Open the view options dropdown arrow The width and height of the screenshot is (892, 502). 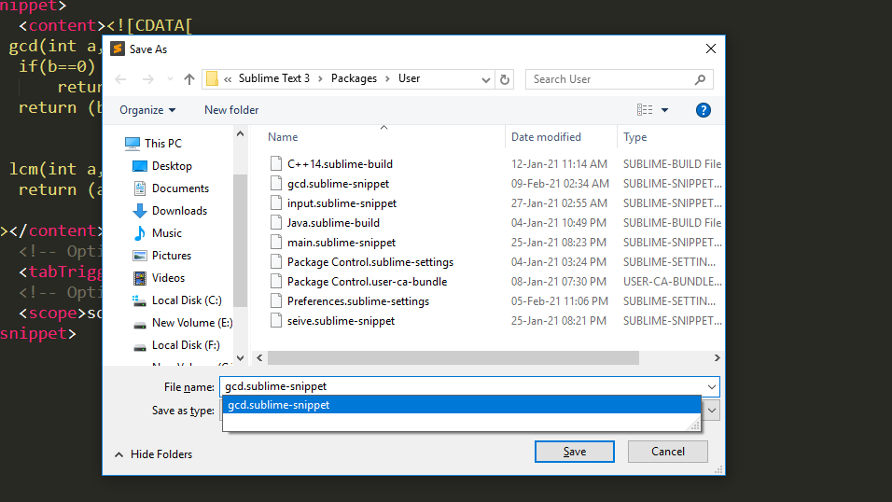[664, 110]
